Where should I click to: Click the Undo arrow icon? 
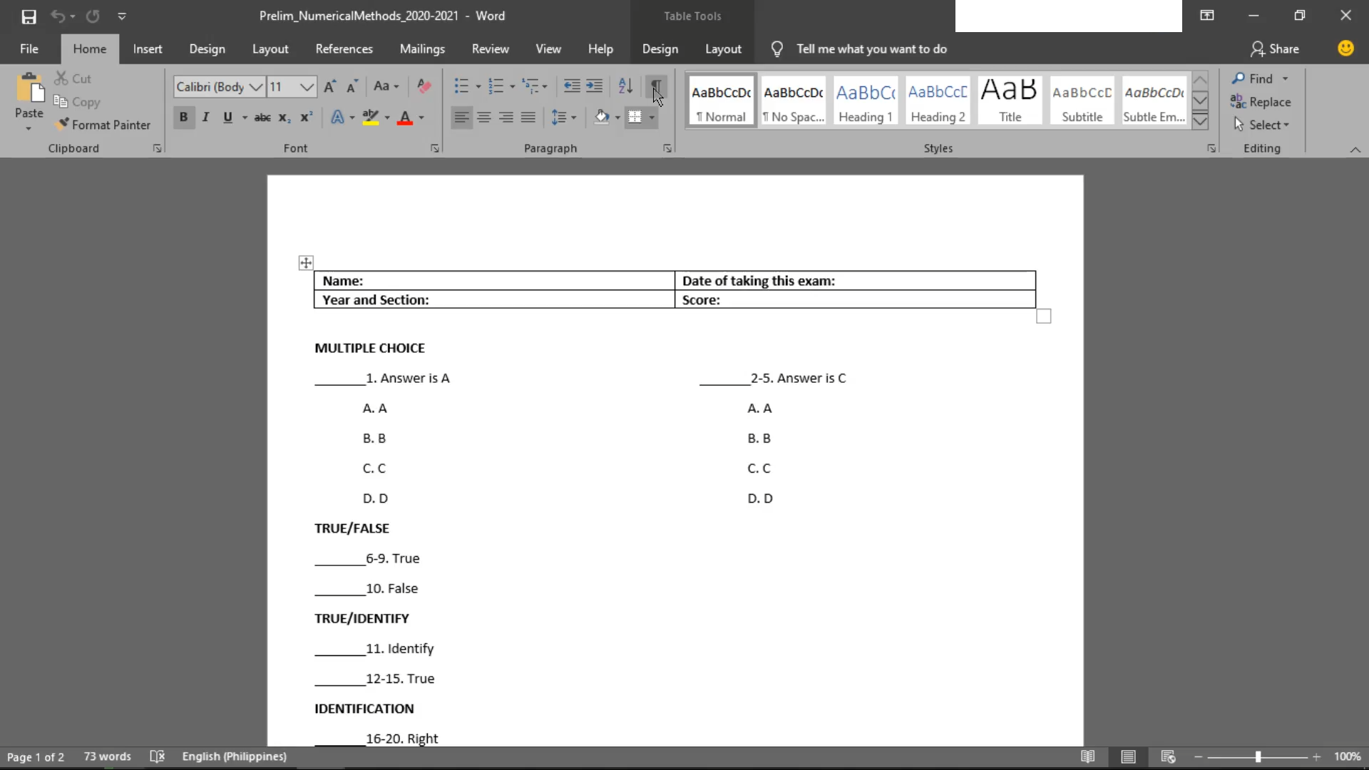tap(58, 16)
